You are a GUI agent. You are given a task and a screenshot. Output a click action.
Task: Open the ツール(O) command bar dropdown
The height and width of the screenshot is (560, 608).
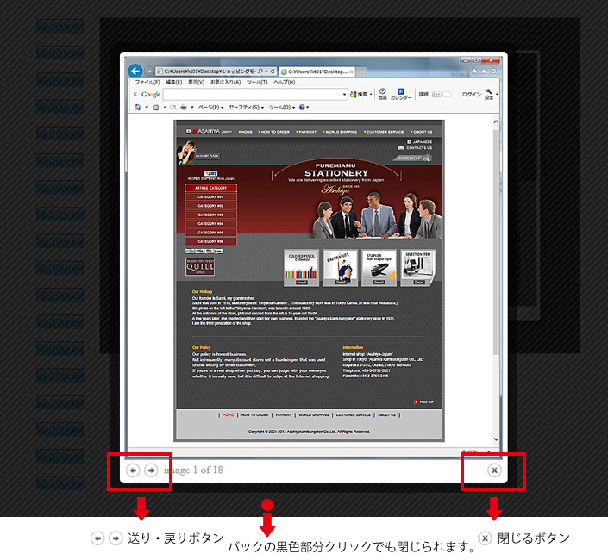click(282, 108)
